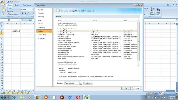Click the add-ins list scroll up arrow

[139, 21]
